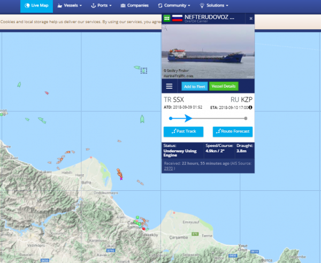
Task: Open the hamburger menu in vessel popup
Action: (169, 86)
